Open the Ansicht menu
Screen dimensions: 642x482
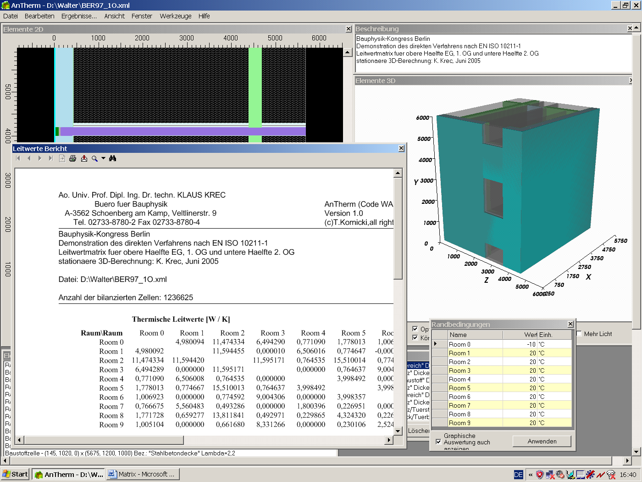[x=114, y=16]
